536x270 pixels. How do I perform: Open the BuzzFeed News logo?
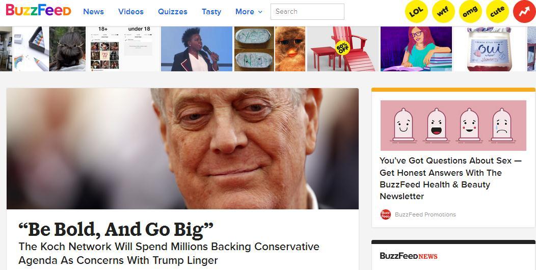pos(409,256)
